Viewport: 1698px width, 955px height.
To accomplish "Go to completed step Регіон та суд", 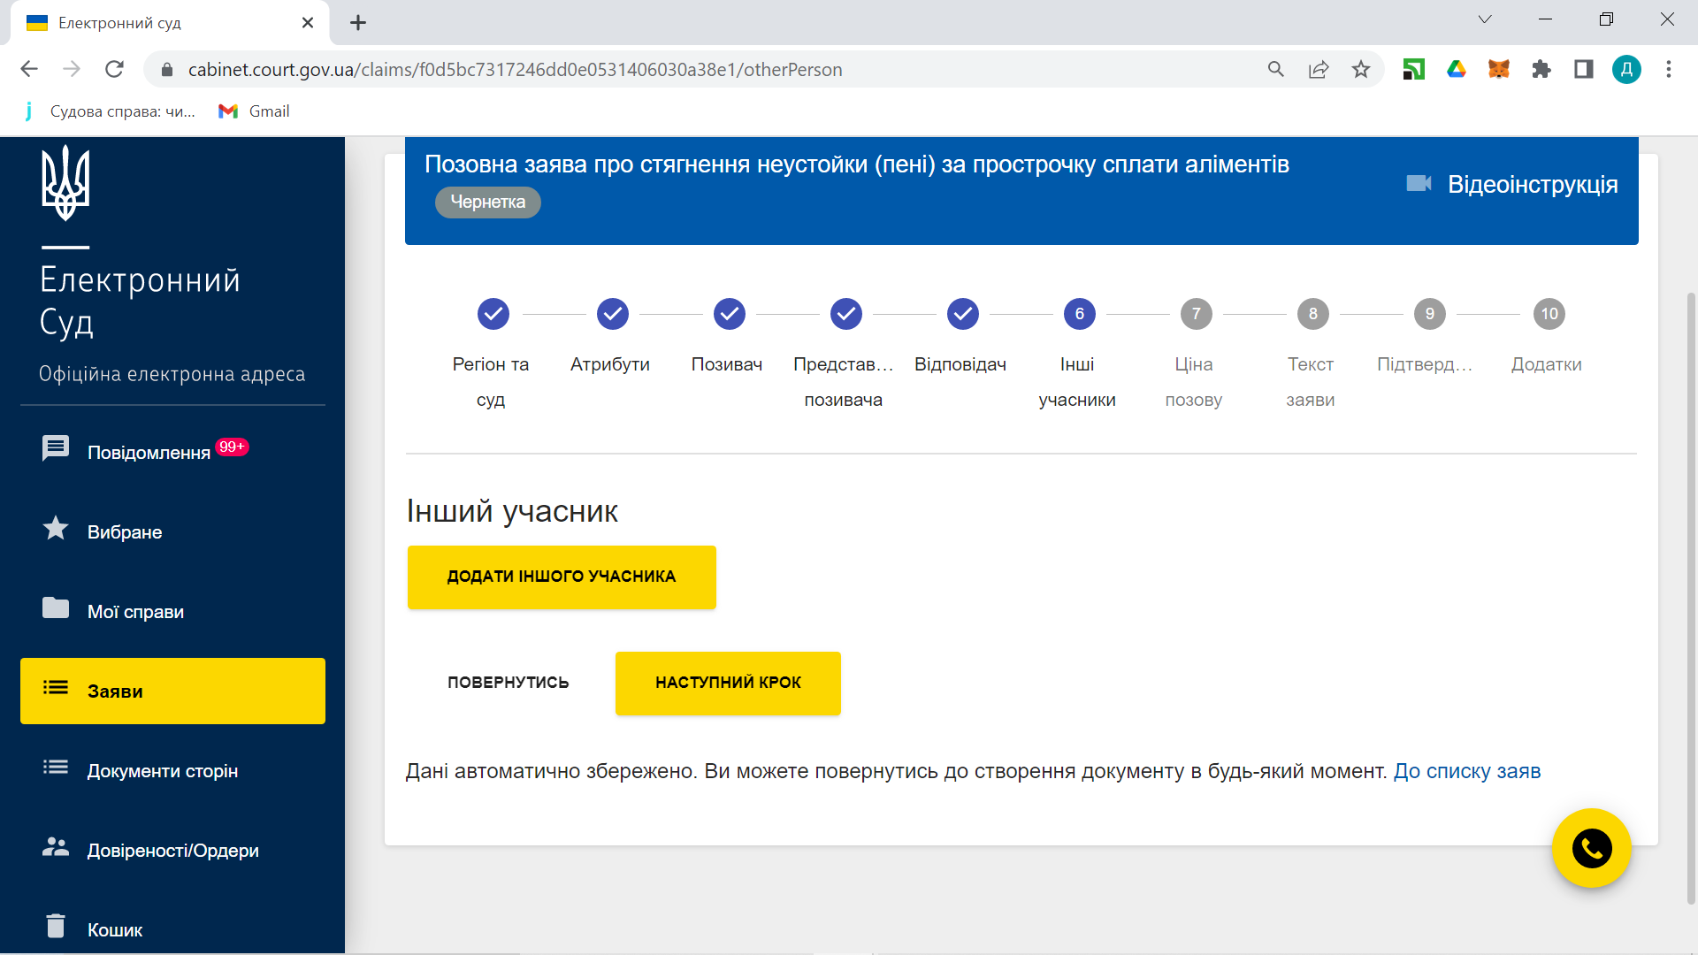I will (493, 314).
